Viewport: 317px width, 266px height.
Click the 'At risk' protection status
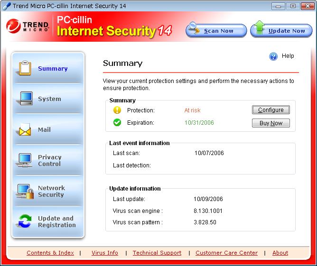coord(192,110)
